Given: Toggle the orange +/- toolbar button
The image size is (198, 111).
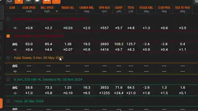Looking at the screenshot, I should click(x=56, y=1).
